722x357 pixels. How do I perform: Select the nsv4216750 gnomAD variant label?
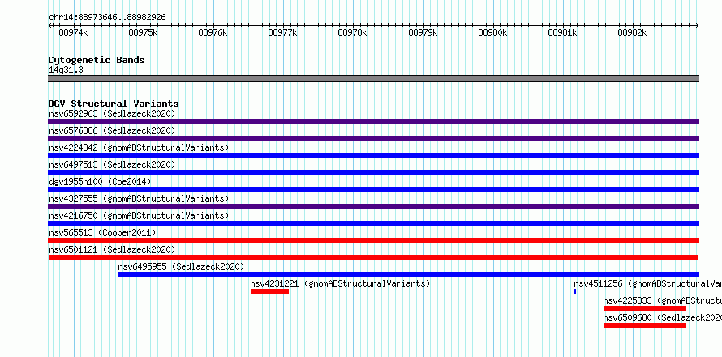(139, 215)
